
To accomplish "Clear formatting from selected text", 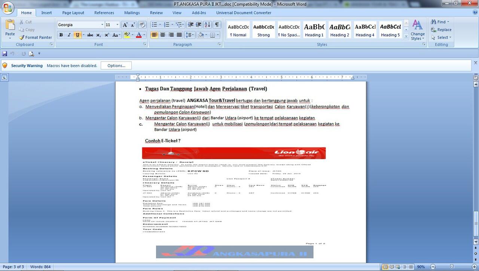I will (142, 25).
